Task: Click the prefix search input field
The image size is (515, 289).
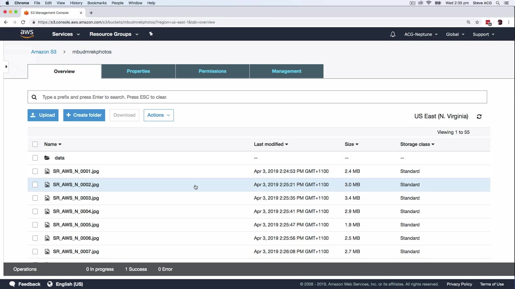Action: point(257,97)
